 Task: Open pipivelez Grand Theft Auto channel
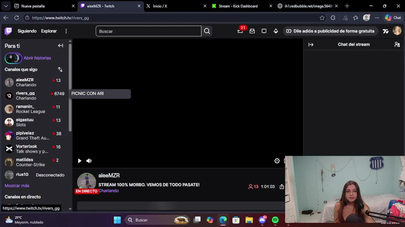(x=35, y=136)
